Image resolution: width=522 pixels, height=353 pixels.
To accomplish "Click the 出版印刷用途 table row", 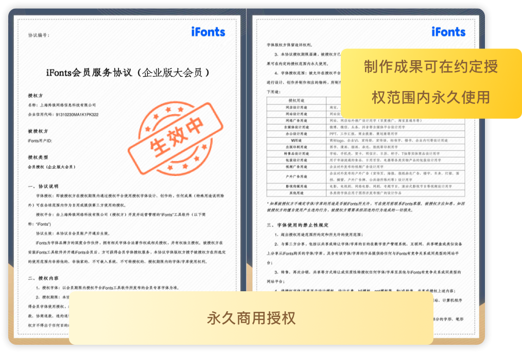I will 366,147.
